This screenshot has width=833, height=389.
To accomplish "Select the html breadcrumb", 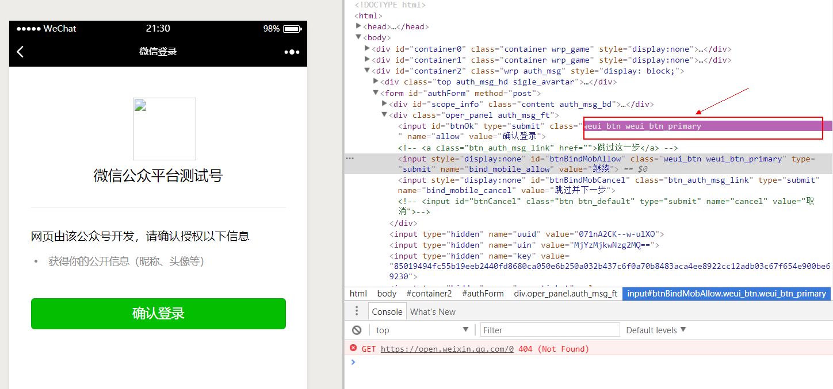I will point(358,294).
